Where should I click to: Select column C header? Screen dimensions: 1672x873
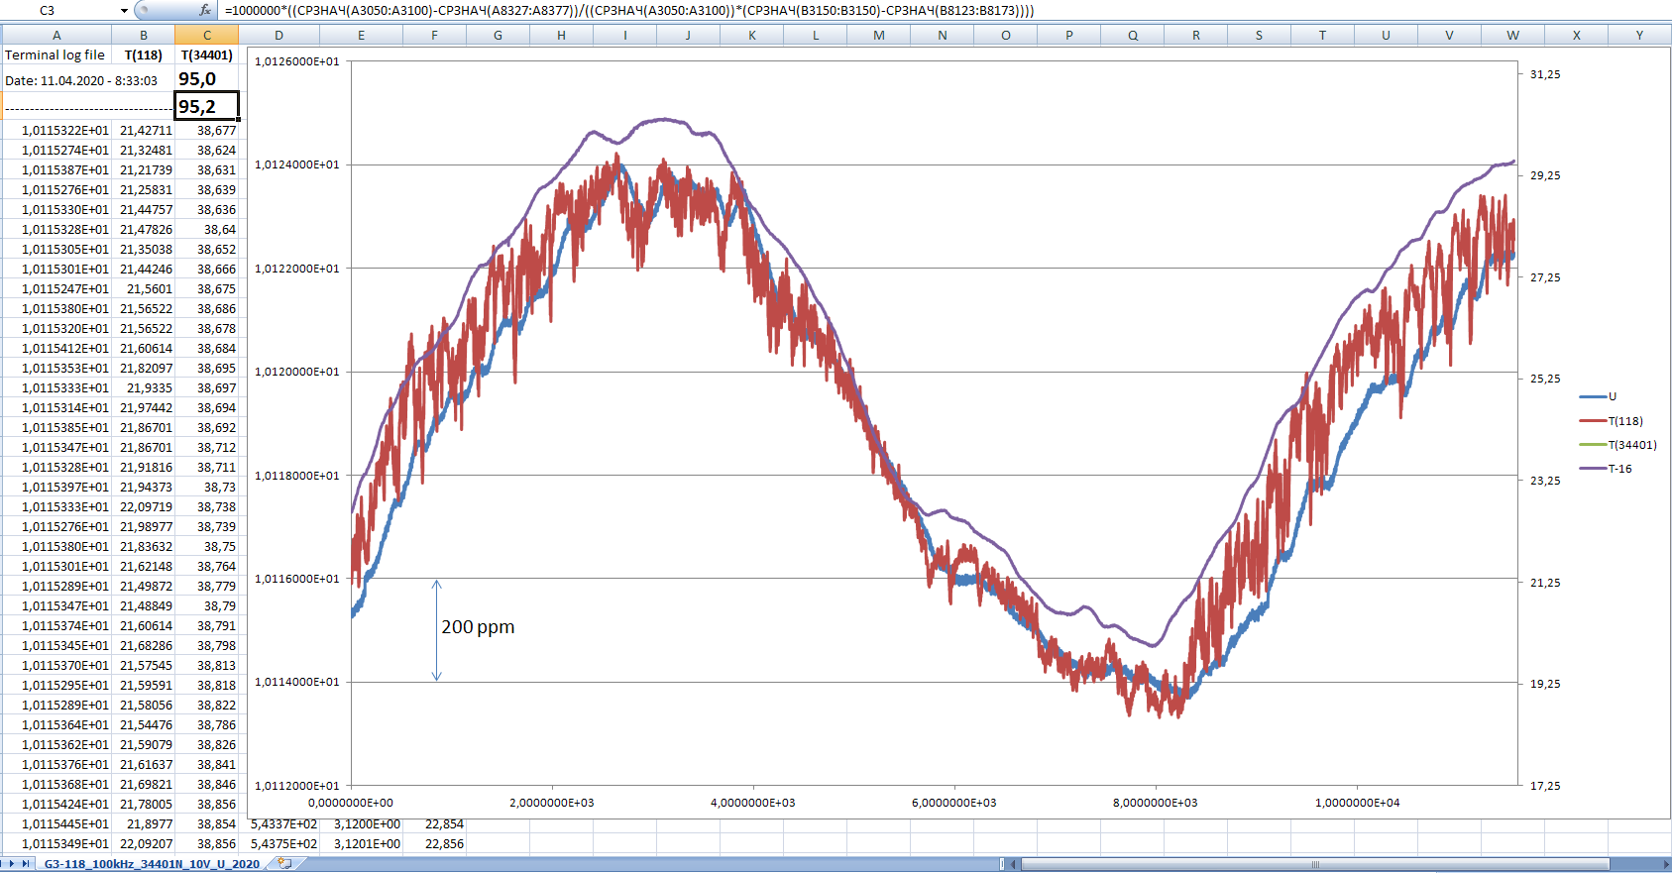[x=207, y=35]
